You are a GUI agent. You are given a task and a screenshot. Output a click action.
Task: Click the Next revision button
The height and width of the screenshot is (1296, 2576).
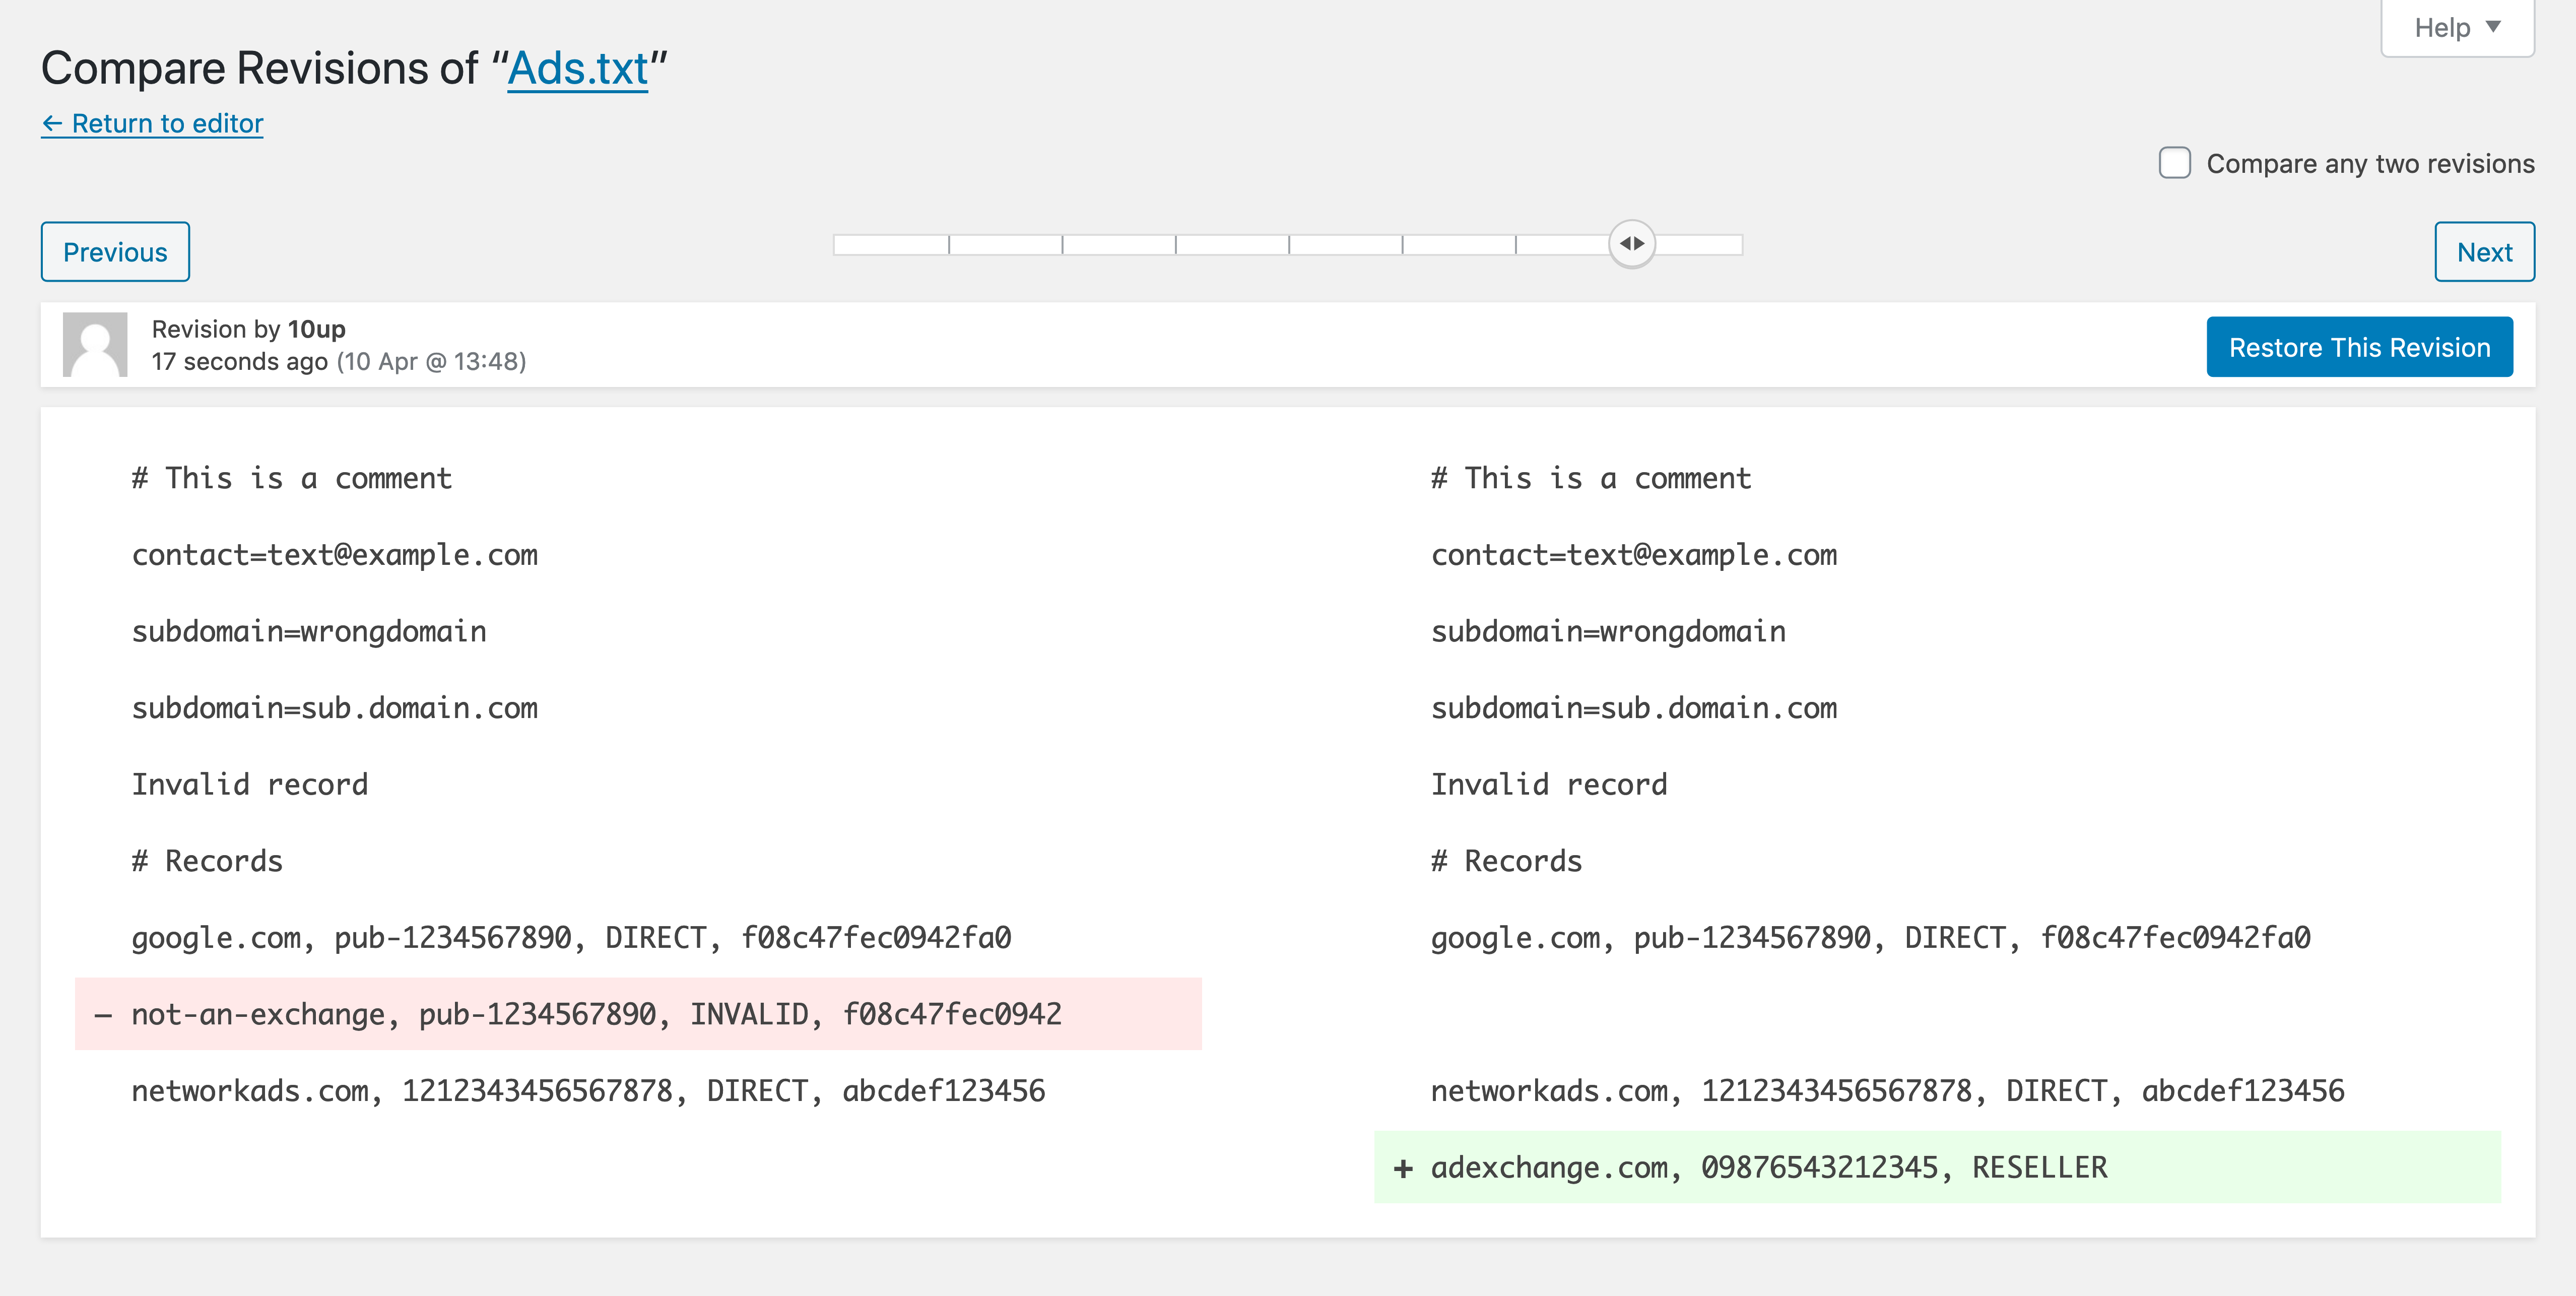(x=2484, y=252)
